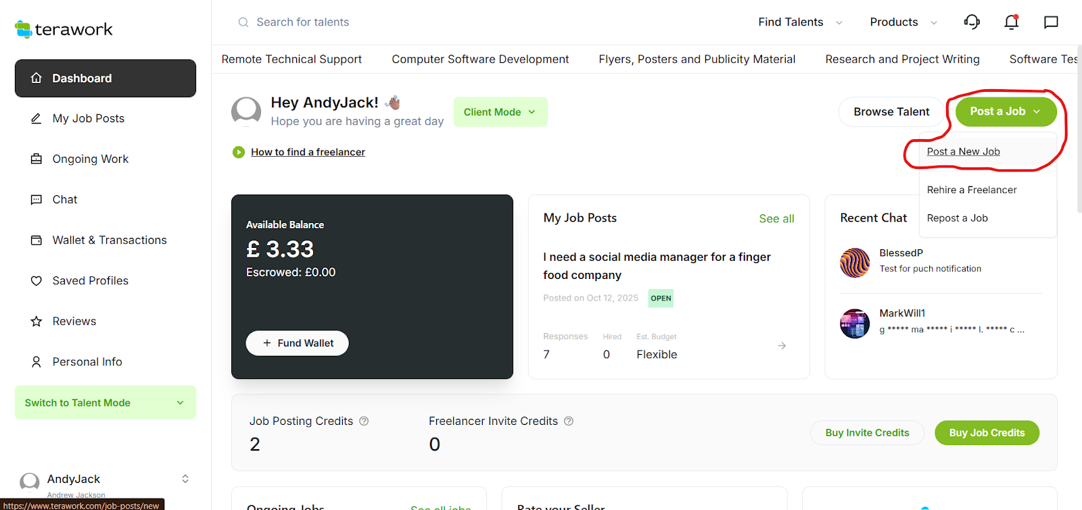Open the messages chat icon in header
1082x510 pixels.
[1051, 22]
